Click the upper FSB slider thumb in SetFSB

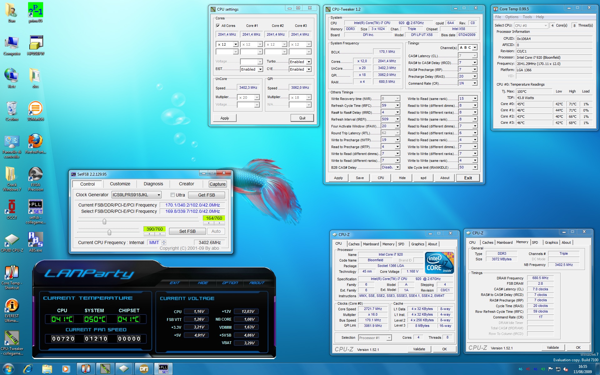click(104, 221)
